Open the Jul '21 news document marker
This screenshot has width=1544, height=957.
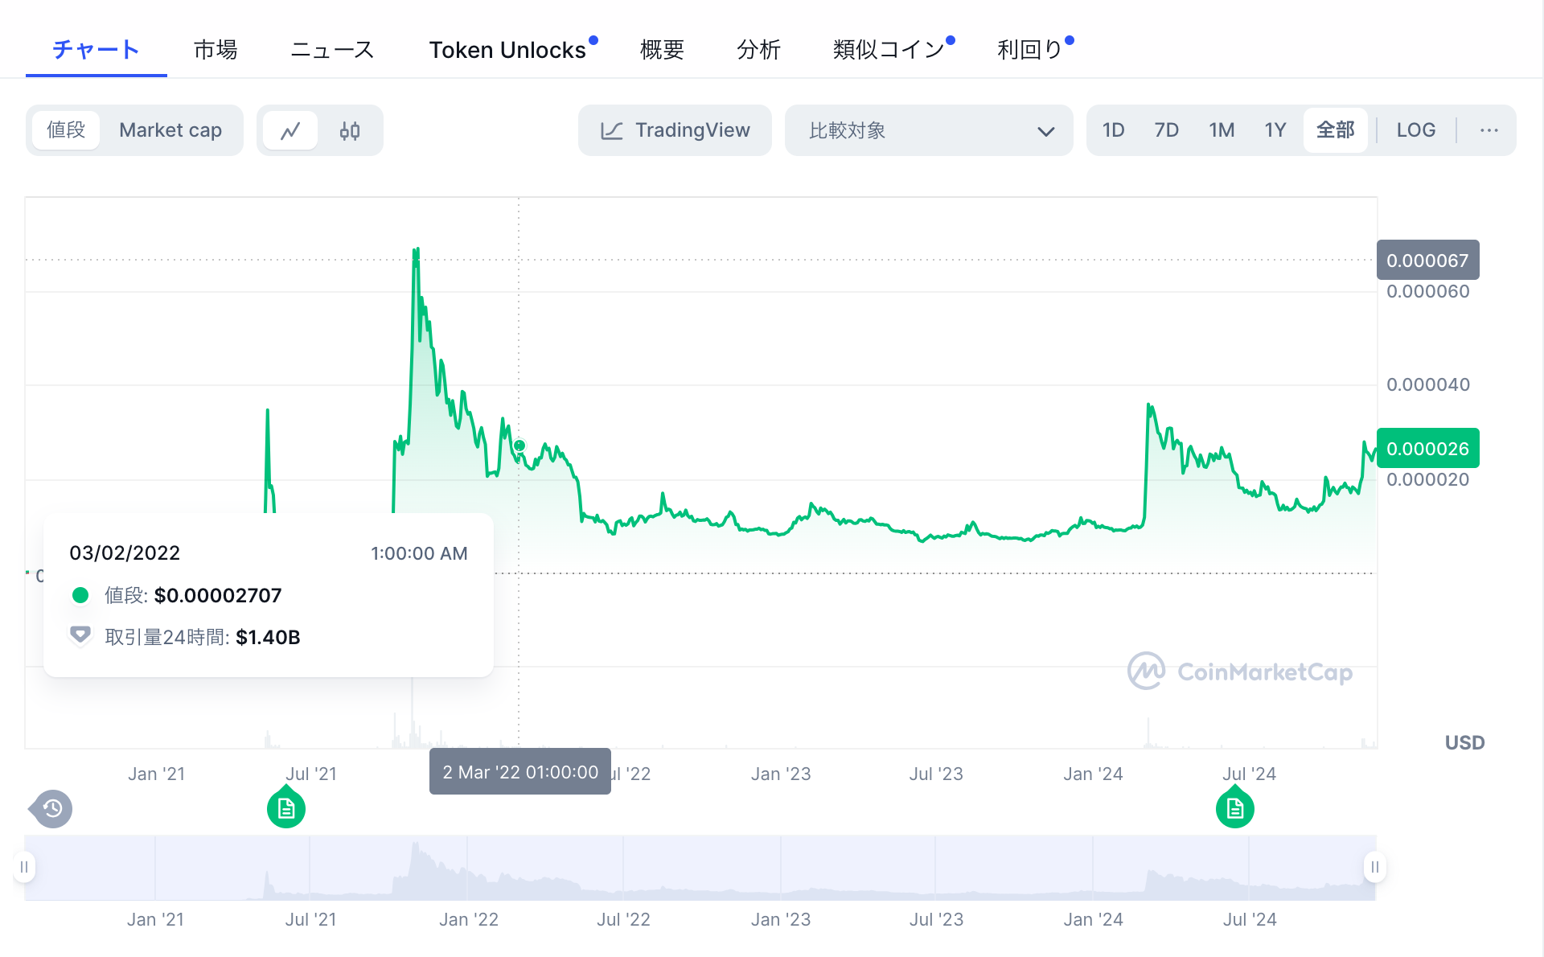pyautogui.click(x=286, y=808)
